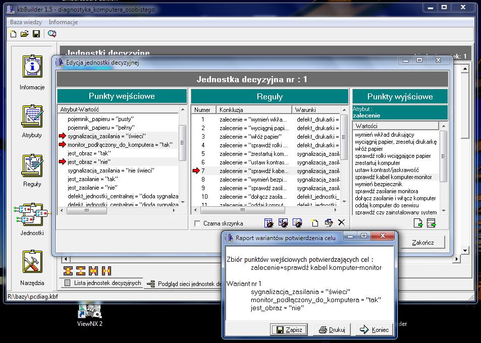
Task: Select rule 3 "włóż papier" row
Action: pyautogui.click(x=266, y=137)
